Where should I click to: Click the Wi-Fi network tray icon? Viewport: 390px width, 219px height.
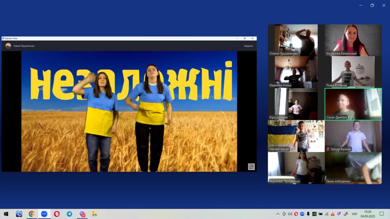click(x=326, y=214)
